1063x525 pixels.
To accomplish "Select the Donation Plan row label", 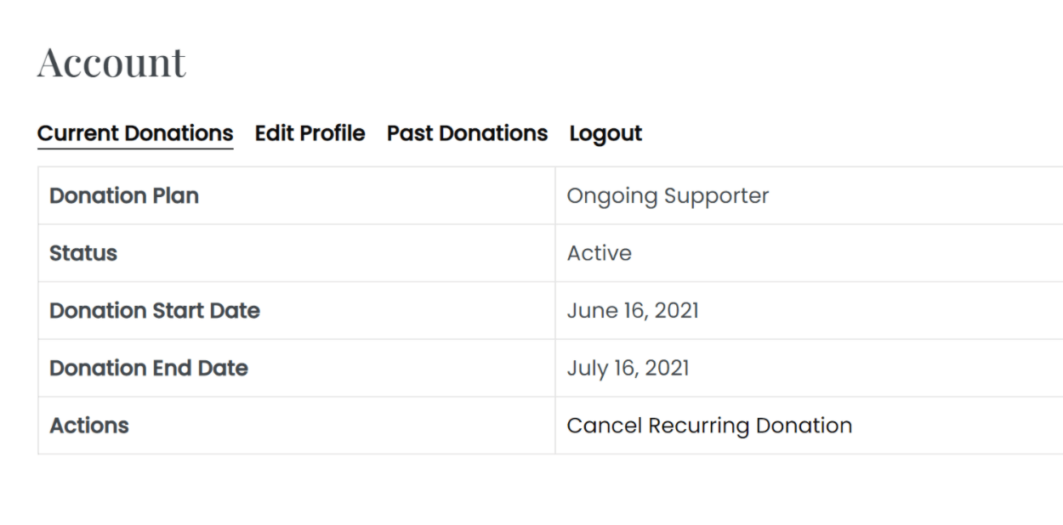I will pyautogui.click(x=123, y=195).
